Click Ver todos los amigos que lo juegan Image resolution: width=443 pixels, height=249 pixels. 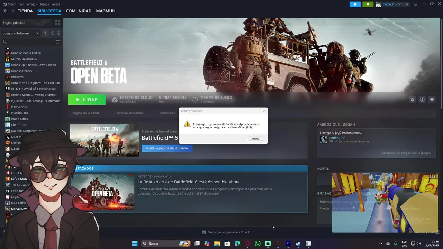pyautogui.click(x=406, y=153)
